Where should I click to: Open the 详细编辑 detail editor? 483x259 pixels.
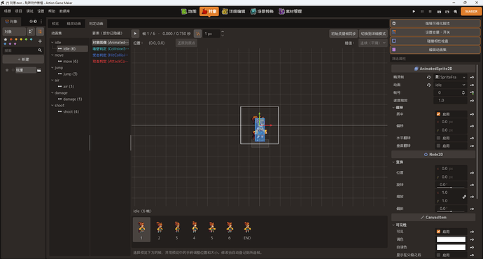(x=234, y=11)
